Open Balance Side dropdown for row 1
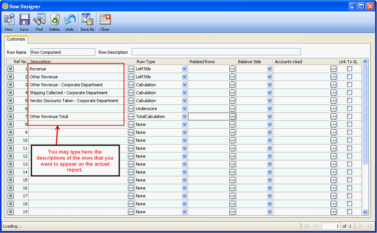 coord(269,69)
